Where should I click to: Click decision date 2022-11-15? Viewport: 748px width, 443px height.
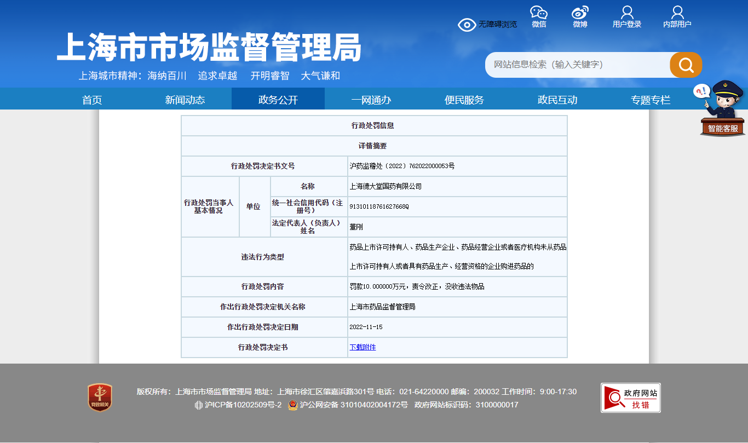pyautogui.click(x=366, y=327)
